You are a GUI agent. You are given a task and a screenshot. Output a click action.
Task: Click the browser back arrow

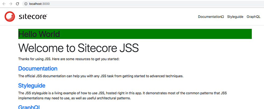4,4
